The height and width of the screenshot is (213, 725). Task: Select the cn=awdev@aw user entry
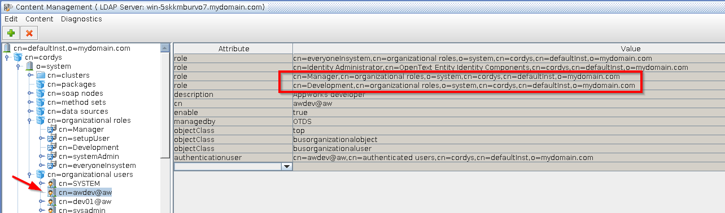pyautogui.click(x=85, y=193)
